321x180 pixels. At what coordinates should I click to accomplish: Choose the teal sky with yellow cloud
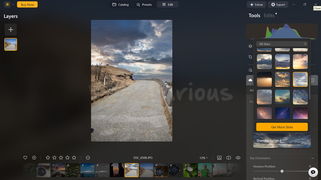(282, 97)
